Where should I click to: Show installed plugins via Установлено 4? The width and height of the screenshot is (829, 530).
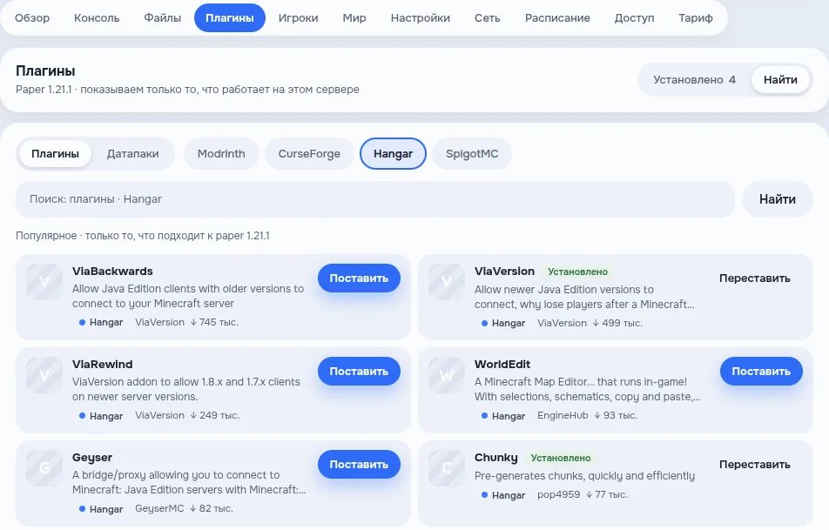pyautogui.click(x=694, y=80)
